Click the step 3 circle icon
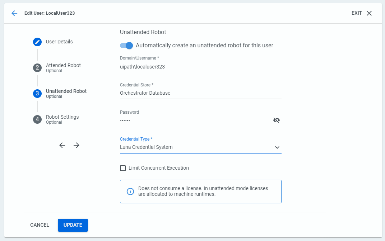 click(37, 94)
